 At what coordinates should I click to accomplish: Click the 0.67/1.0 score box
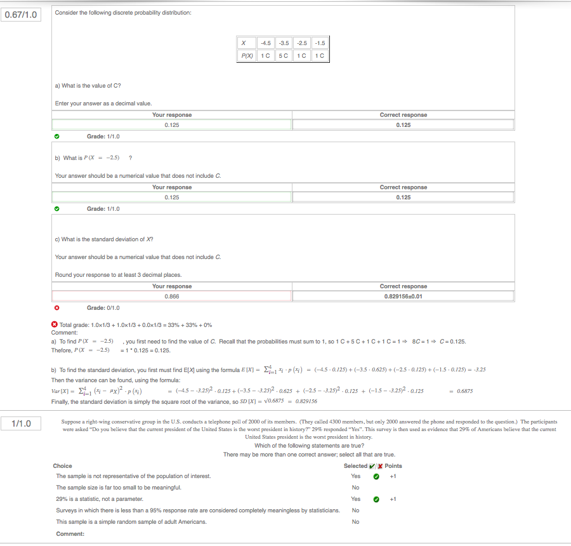click(22, 15)
